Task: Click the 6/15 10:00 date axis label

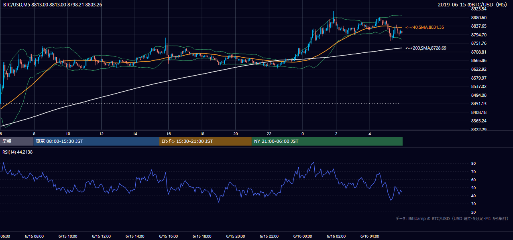Action: [x=68, y=236]
